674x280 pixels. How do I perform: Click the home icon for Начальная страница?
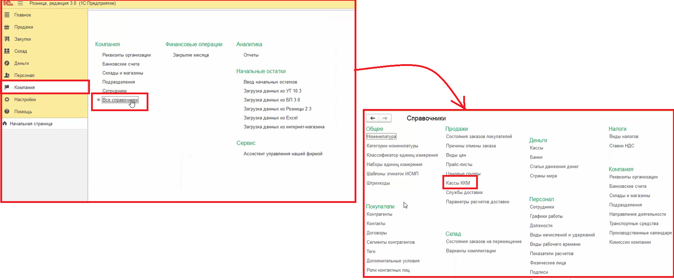[5, 123]
